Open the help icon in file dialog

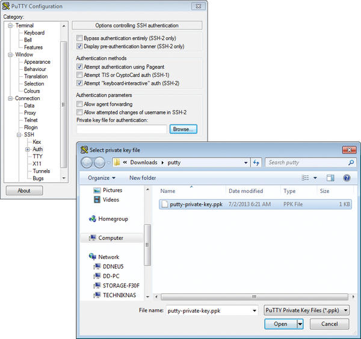pos(347,178)
